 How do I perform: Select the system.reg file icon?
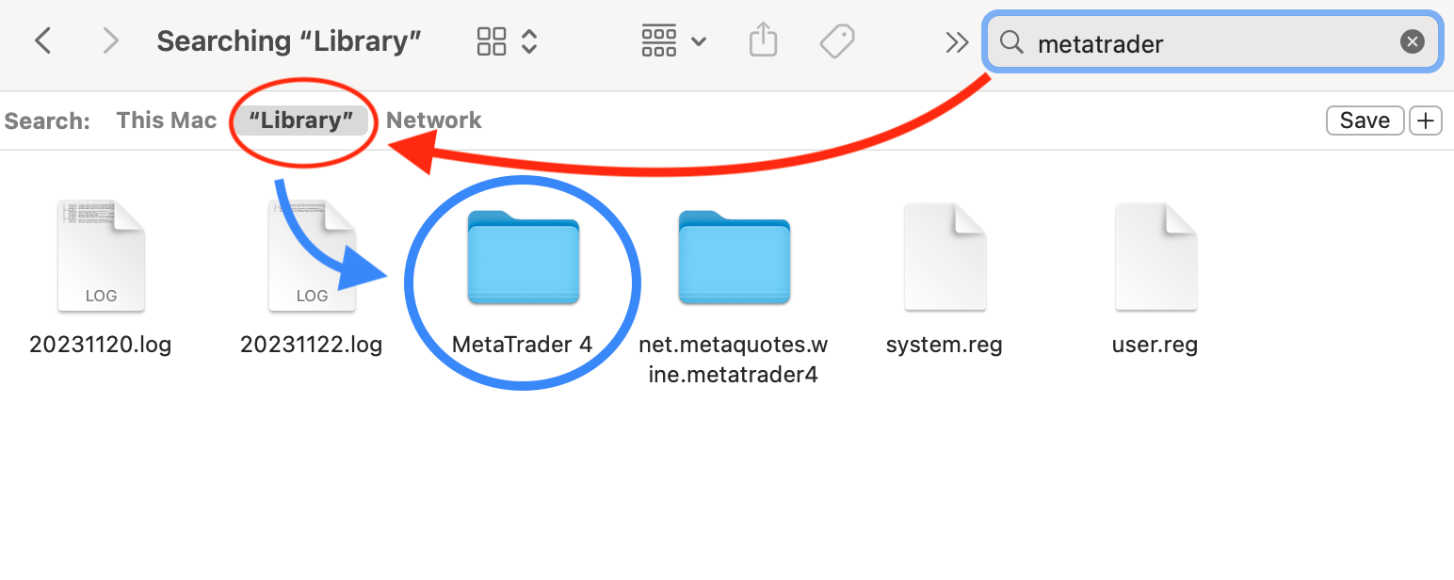pos(945,256)
